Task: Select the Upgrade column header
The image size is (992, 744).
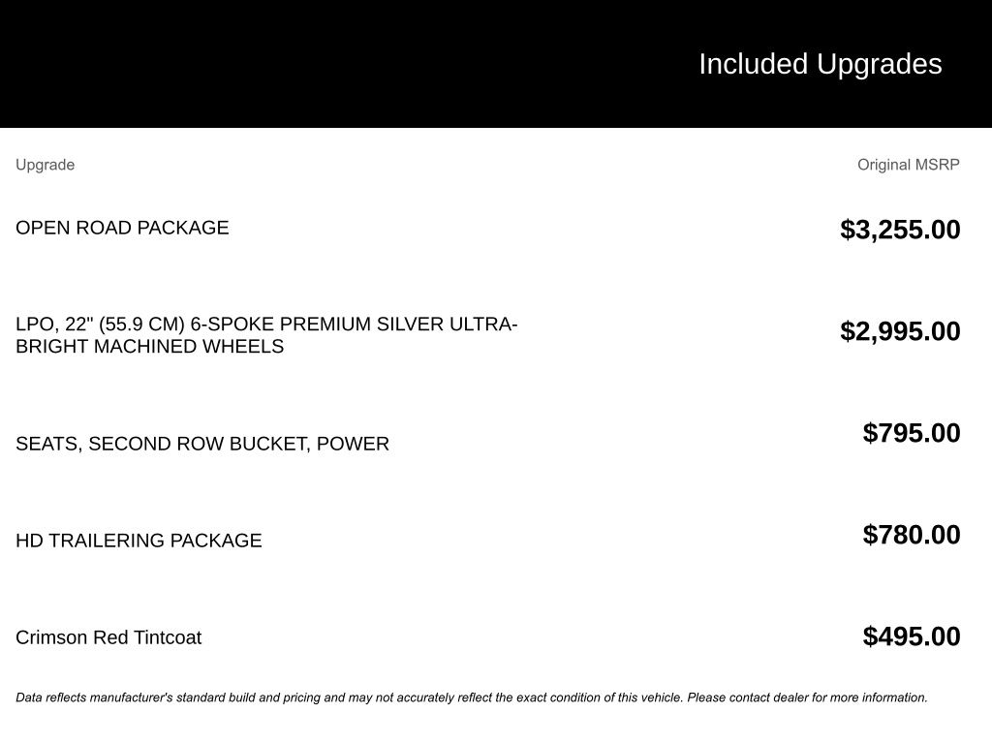Action: click(45, 165)
